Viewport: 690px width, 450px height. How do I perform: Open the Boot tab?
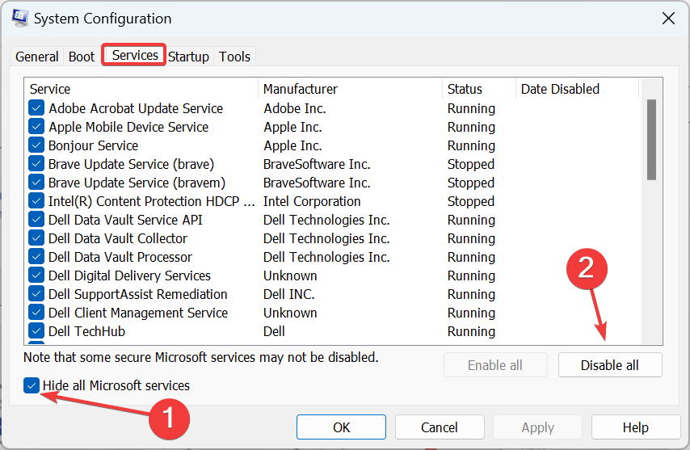coord(82,57)
